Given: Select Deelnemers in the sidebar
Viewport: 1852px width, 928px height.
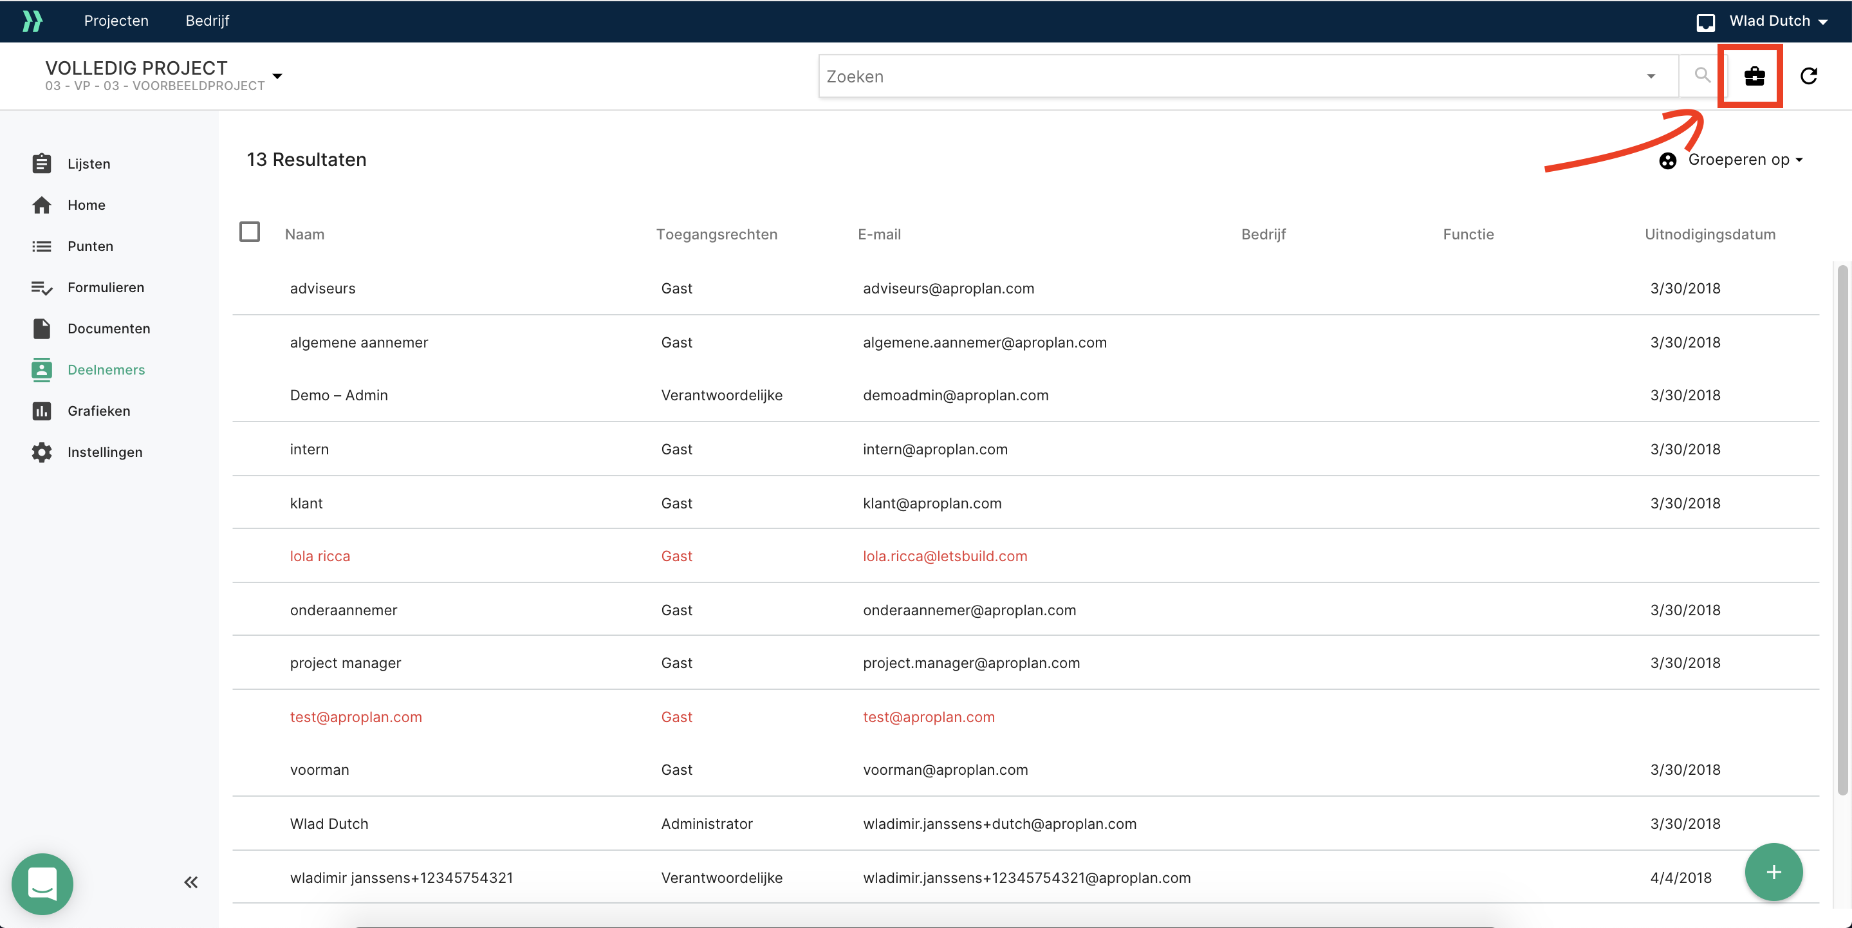Looking at the screenshot, I should pyautogui.click(x=106, y=369).
